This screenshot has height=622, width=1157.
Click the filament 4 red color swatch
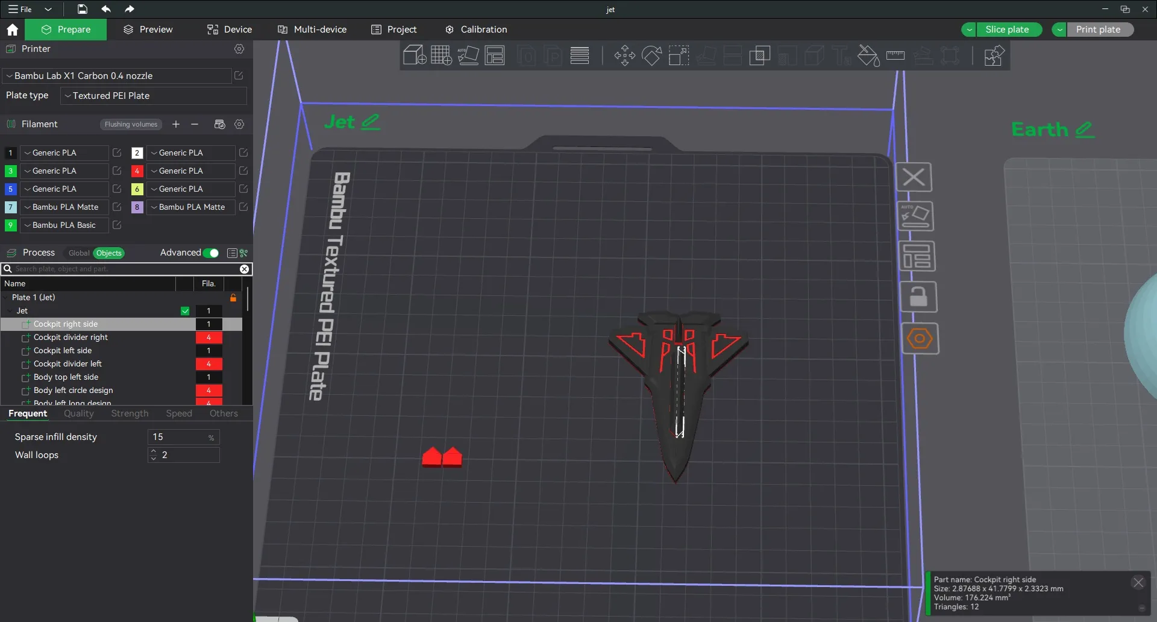point(137,171)
